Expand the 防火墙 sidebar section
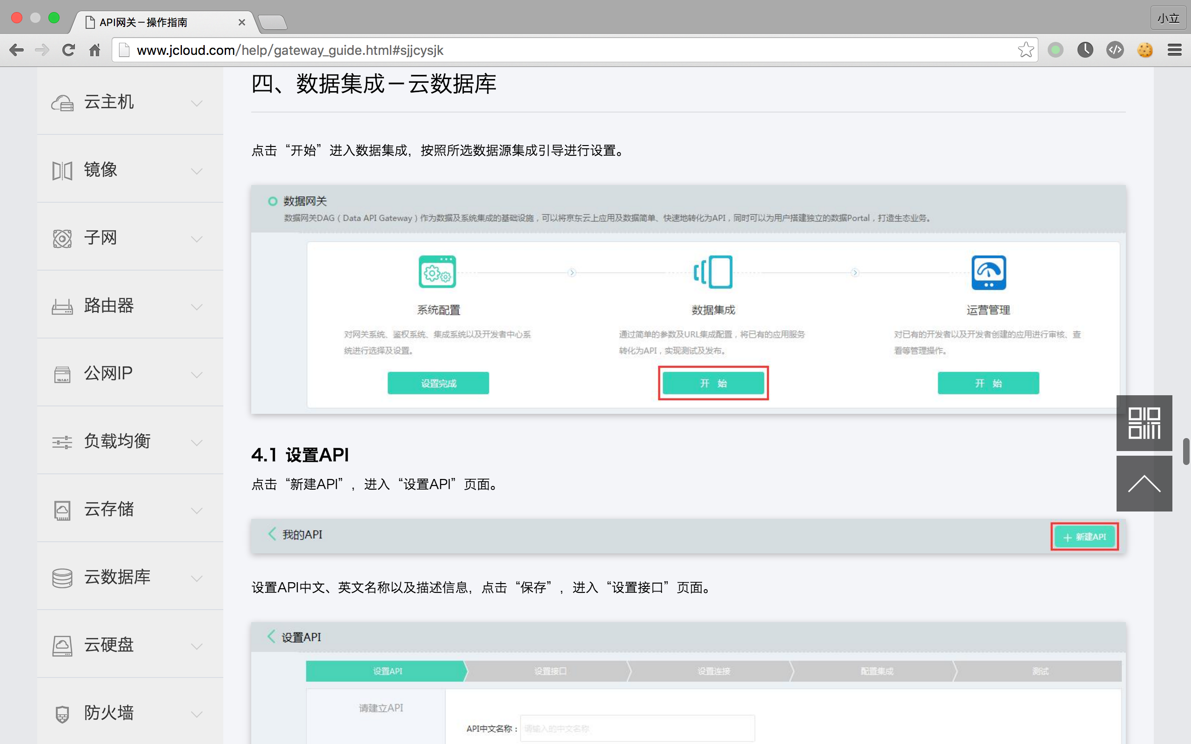Screen dimensions: 1191x744 (x=197, y=714)
